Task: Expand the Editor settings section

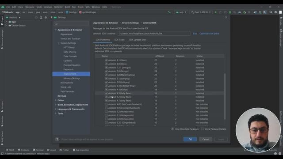Action: point(56,100)
